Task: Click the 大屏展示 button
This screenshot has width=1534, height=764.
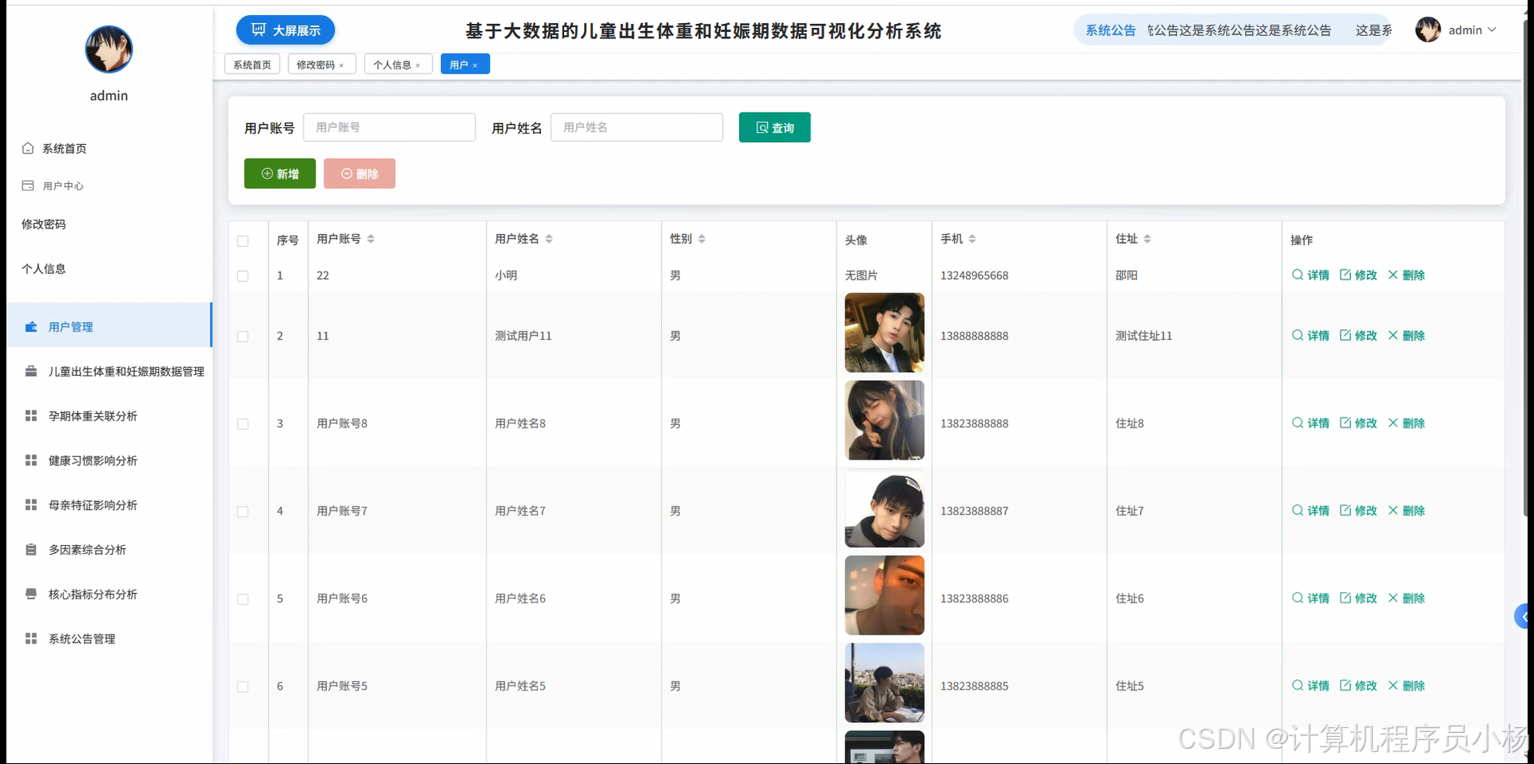Action: point(285,30)
